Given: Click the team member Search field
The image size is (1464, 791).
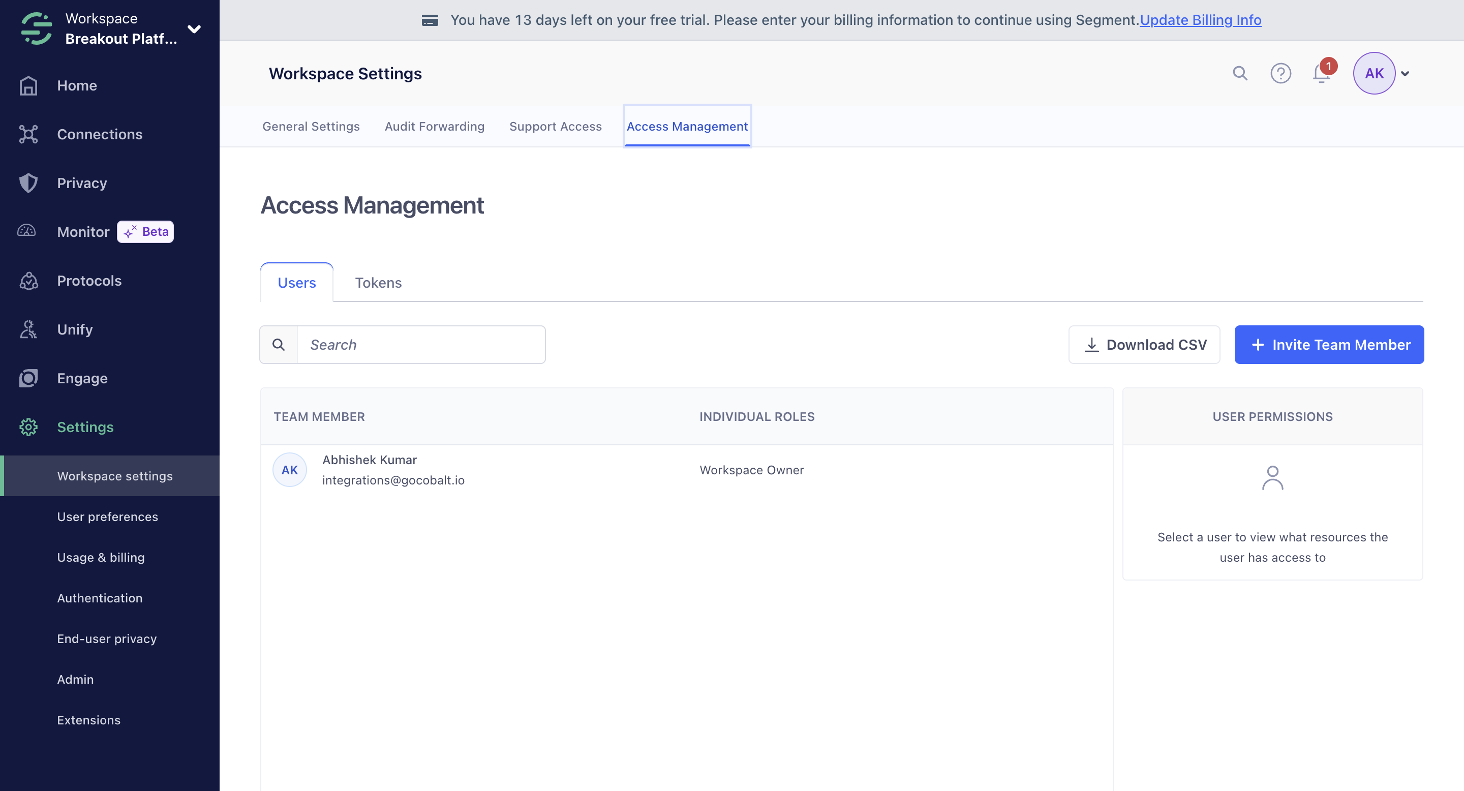Looking at the screenshot, I should [x=420, y=345].
